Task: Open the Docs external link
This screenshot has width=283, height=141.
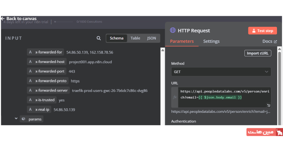Action: 270,41
